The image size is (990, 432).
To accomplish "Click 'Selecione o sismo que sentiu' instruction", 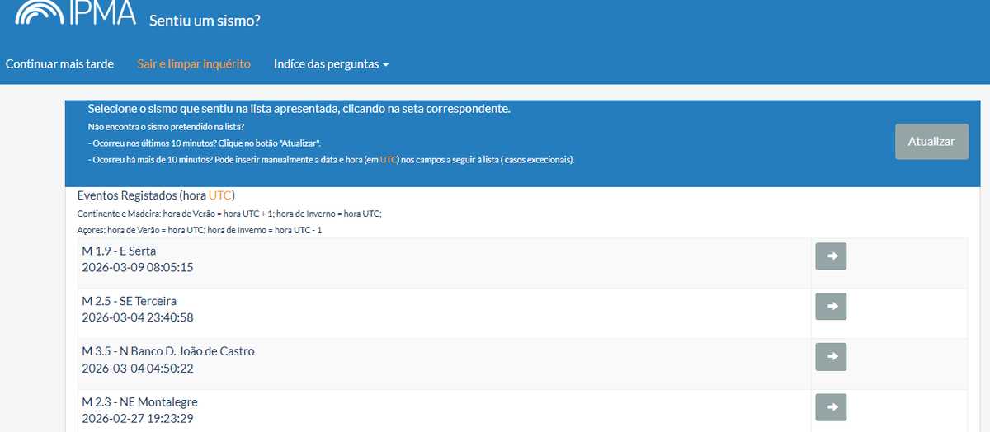I will (x=299, y=109).
